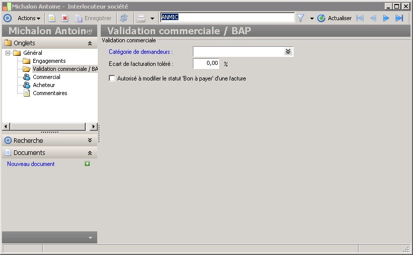Image resolution: width=413 pixels, height=255 pixels.
Task: Open the Actions menu
Action: 29,18
